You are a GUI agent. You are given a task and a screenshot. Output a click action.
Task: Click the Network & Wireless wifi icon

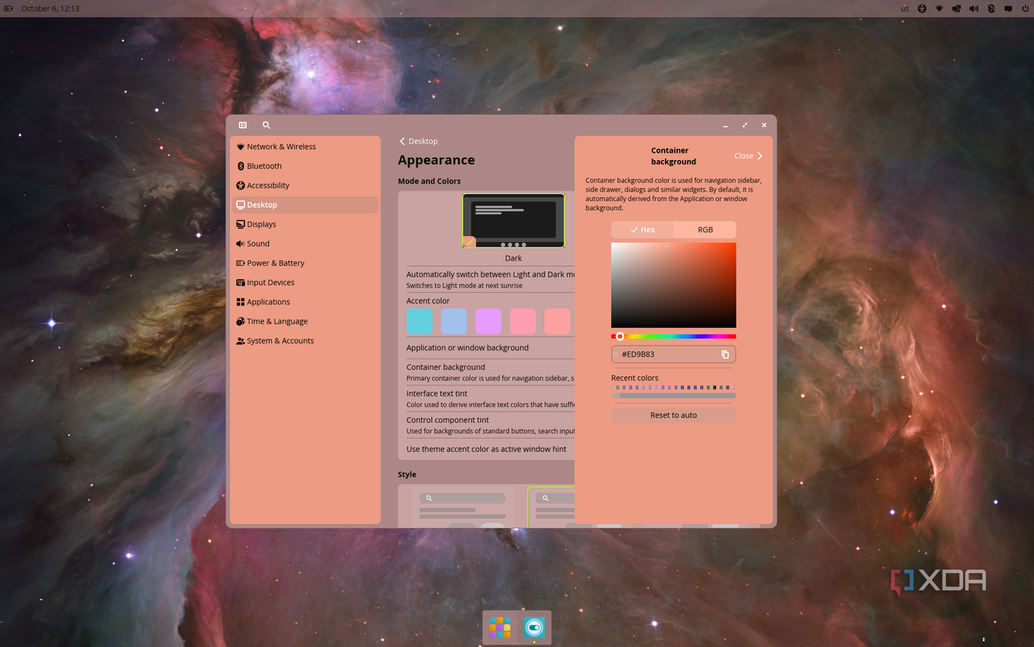click(241, 146)
